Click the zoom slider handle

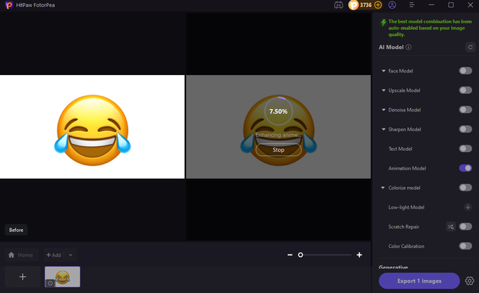tap(300, 255)
